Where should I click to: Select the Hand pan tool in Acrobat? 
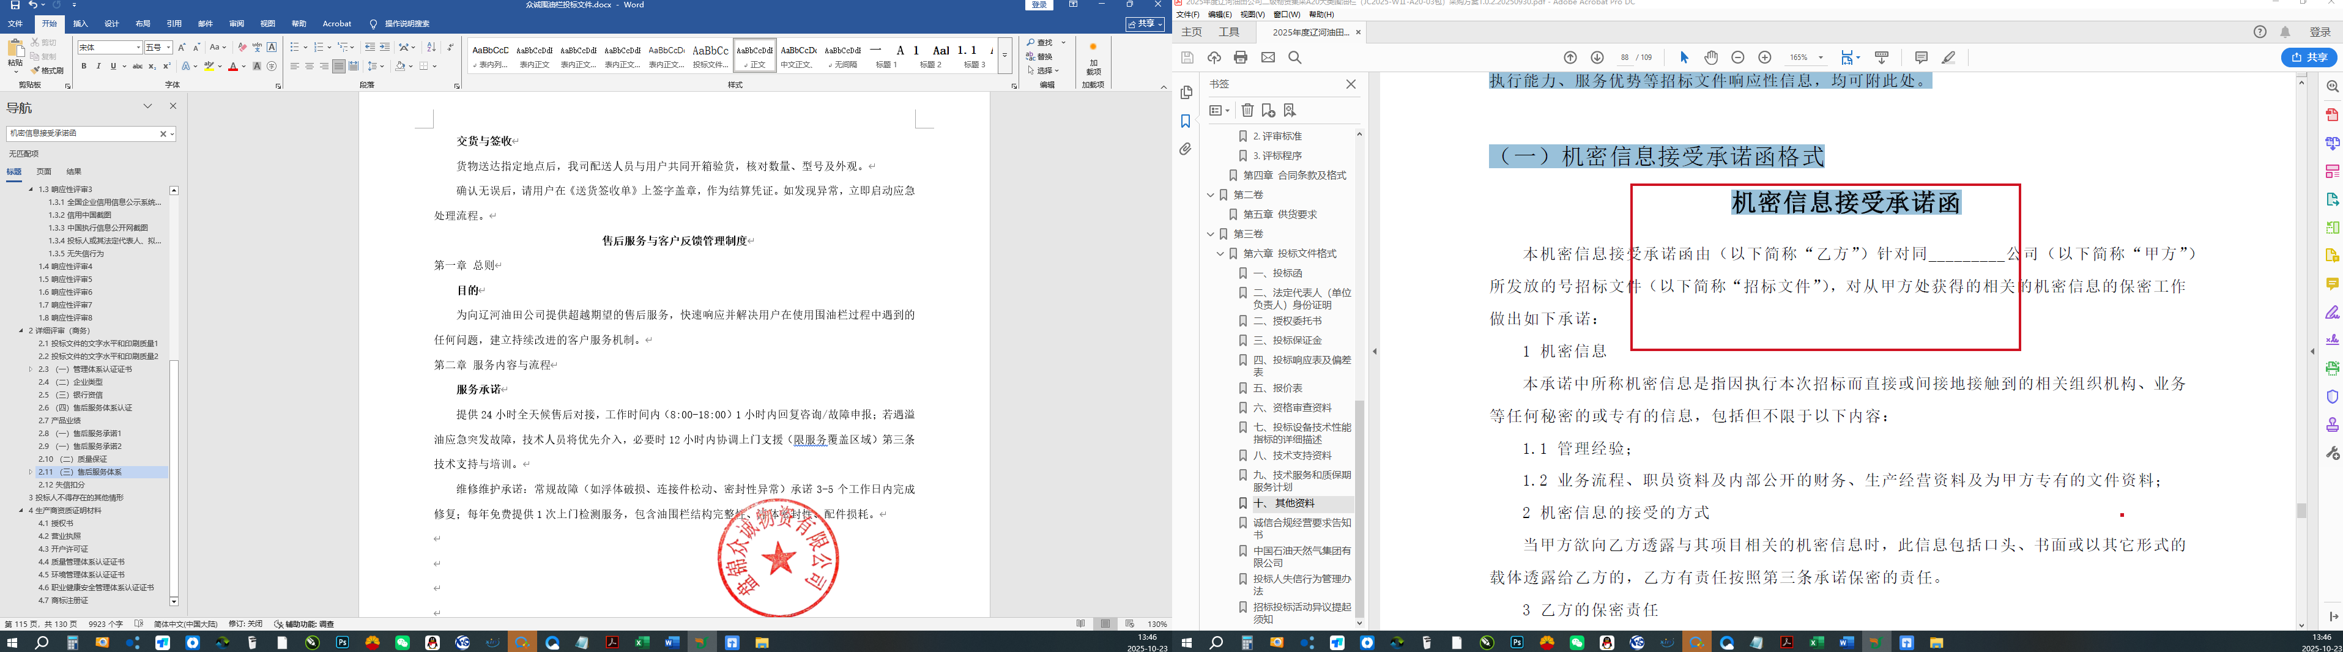pos(1711,57)
